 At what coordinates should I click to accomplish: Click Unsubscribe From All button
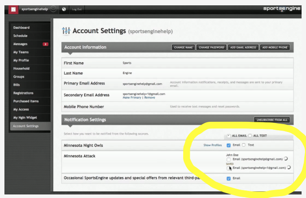272,120
